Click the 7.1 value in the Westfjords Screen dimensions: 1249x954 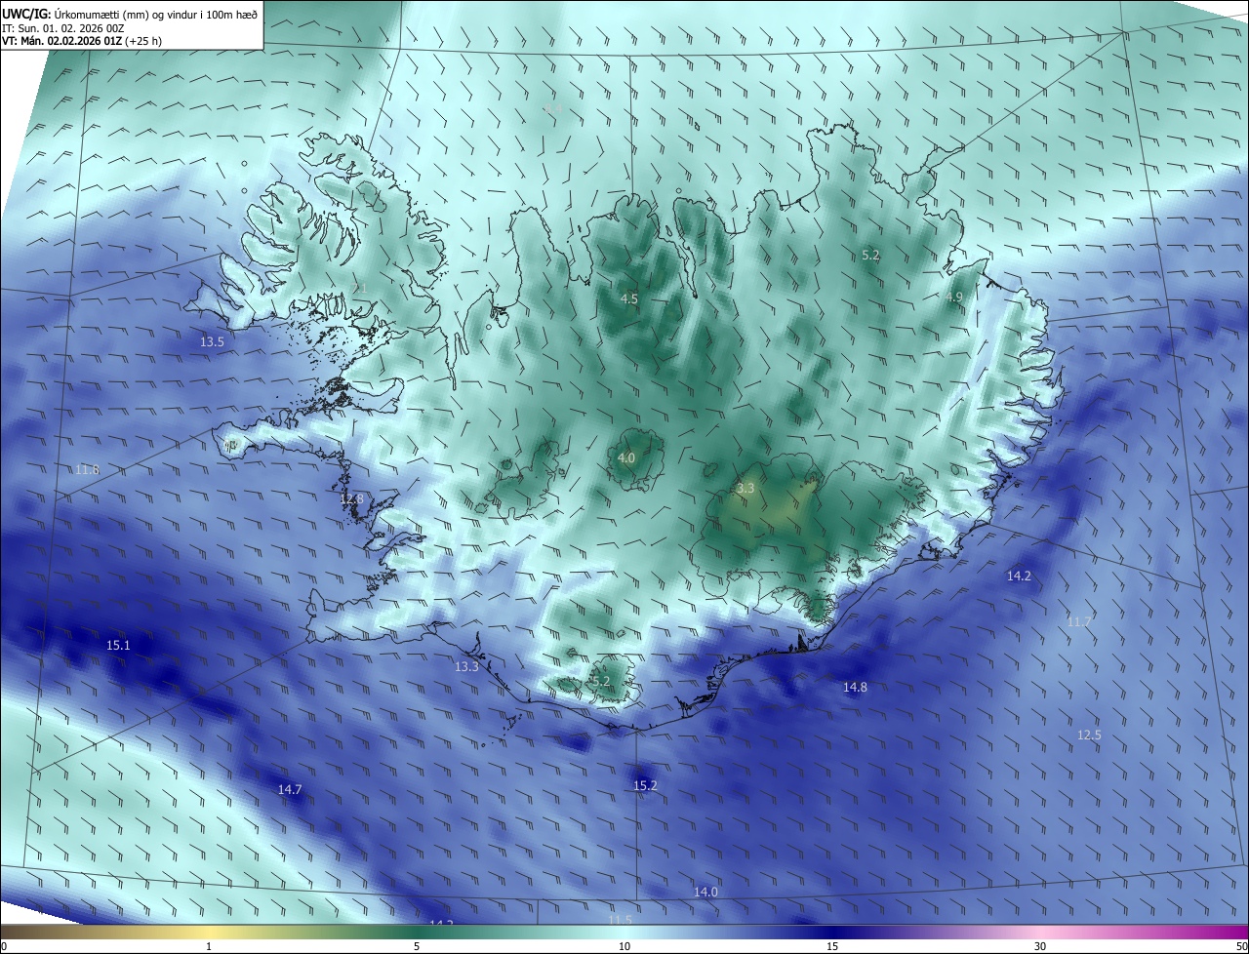point(360,289)
